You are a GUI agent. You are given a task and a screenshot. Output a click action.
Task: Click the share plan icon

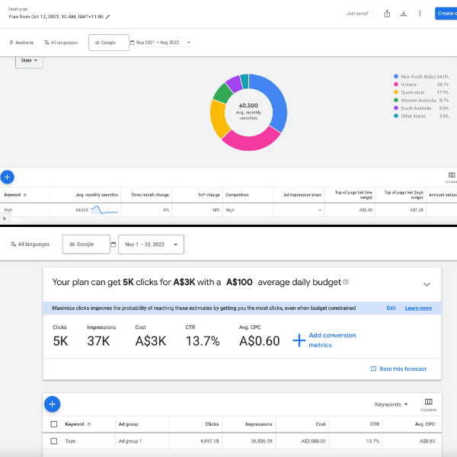387,13
